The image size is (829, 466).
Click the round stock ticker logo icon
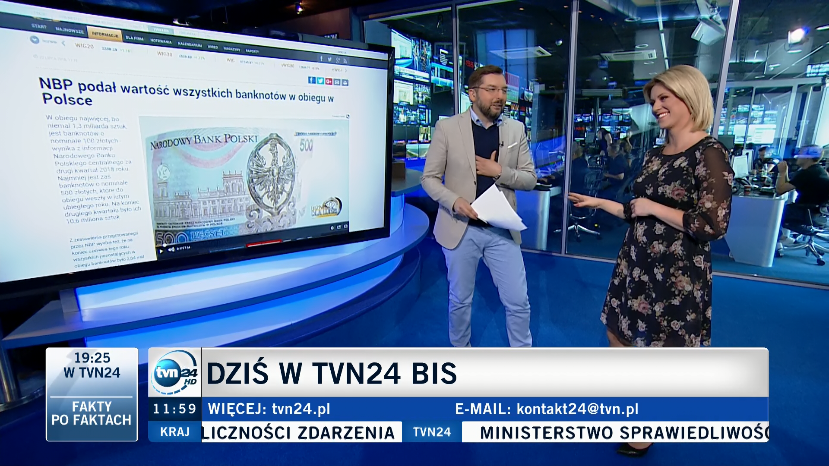35,40
